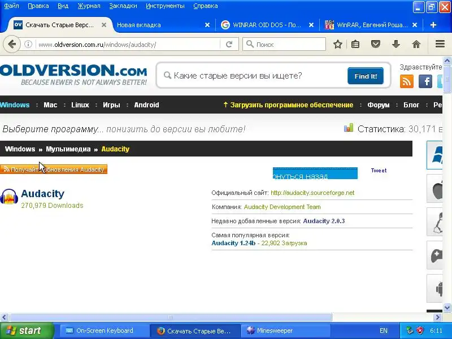Screen dimensions: 452x339
Task: Click Загрузить программное обеспечение link
Action: pos(288,105)
